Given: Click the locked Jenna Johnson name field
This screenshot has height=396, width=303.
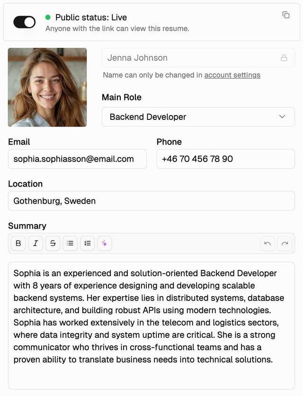Looking at the screenshot, I should click(x=189, y=58).
